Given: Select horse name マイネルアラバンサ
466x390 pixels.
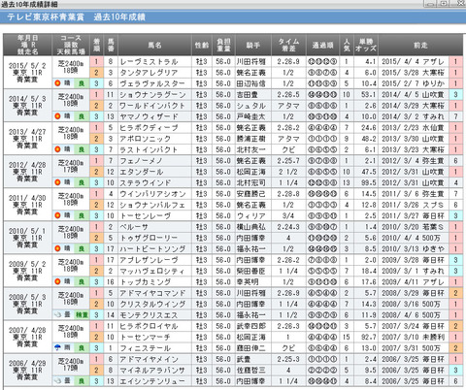Looking at the screenshot, I should tap(152, 371).
